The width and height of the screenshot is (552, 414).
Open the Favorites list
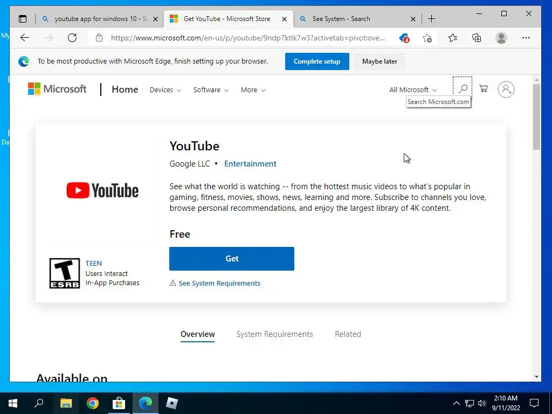(453, 38)
